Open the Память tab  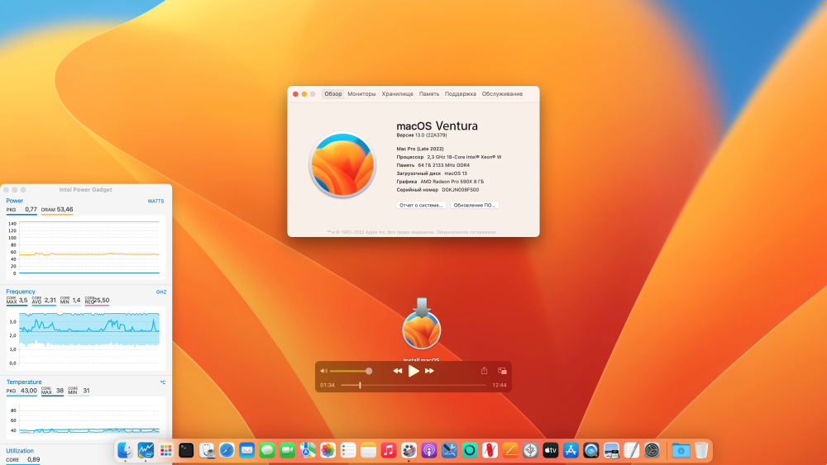[428, 93]
